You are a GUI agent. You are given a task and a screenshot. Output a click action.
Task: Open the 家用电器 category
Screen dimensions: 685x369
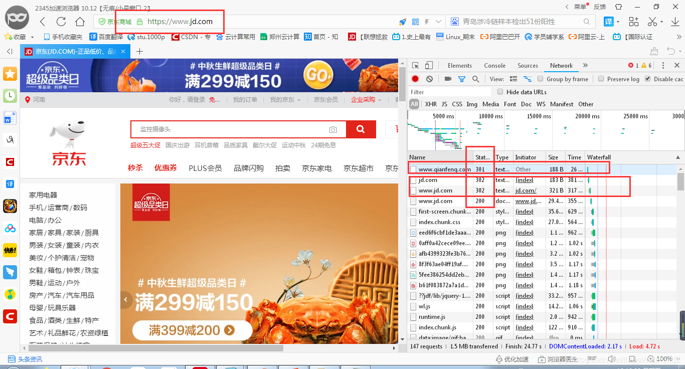click(43, 195)
